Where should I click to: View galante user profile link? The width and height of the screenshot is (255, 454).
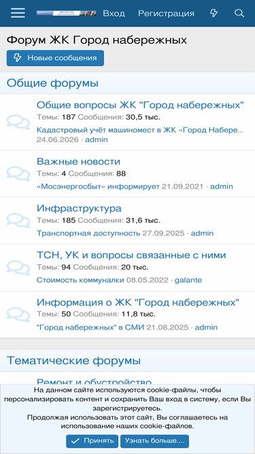click(188, 280)
